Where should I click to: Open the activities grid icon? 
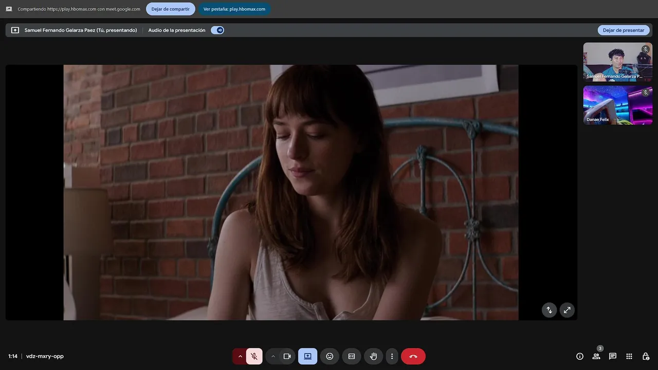629,356
